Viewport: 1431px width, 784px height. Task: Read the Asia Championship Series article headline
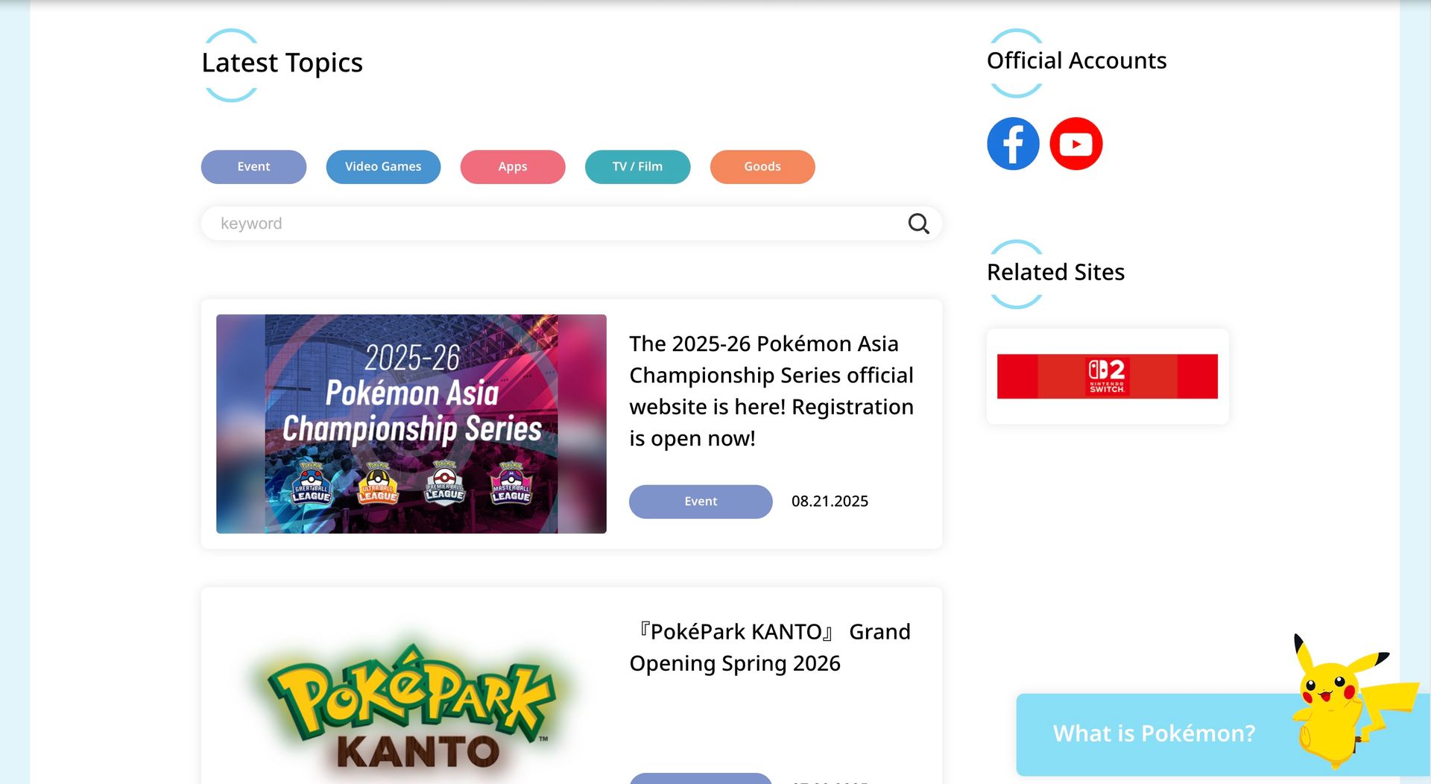click(x=771, y=391)
